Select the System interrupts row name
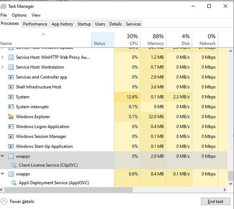234x209 pixels. pyautogui.click(x=32, y=107)
